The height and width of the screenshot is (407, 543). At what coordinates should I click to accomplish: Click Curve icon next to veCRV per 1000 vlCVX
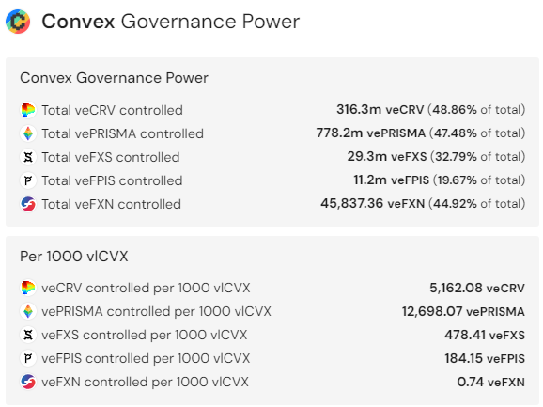28,288
